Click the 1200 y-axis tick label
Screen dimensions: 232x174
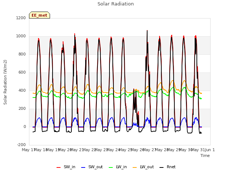pyautogui.click(x=21, y=18)
